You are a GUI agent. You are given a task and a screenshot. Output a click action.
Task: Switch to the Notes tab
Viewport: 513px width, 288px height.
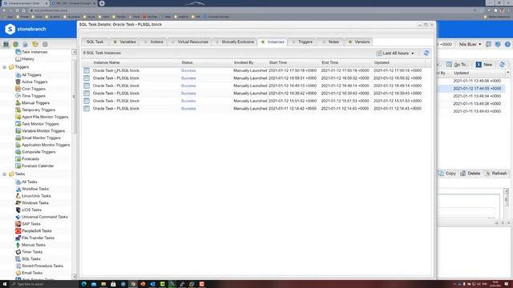click(x=331, y=42)
